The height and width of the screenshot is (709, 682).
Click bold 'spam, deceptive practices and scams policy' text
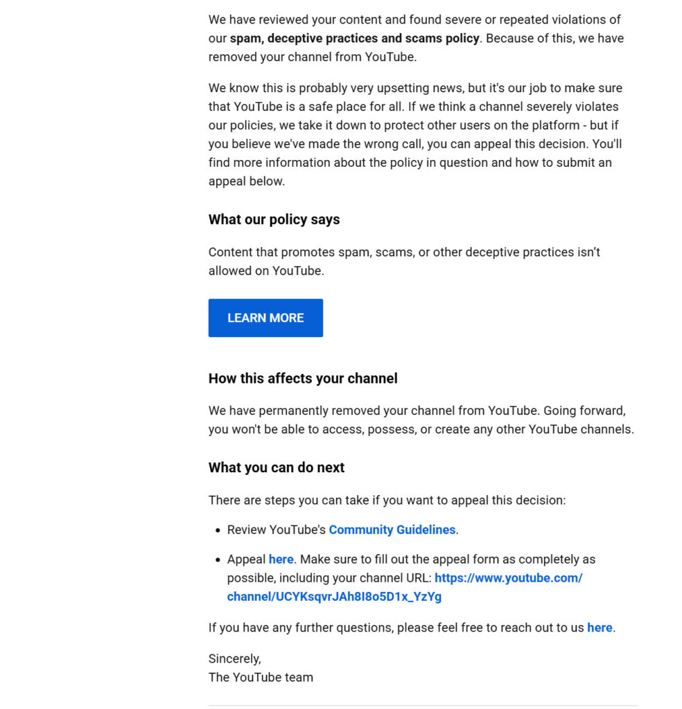(354, 38)
